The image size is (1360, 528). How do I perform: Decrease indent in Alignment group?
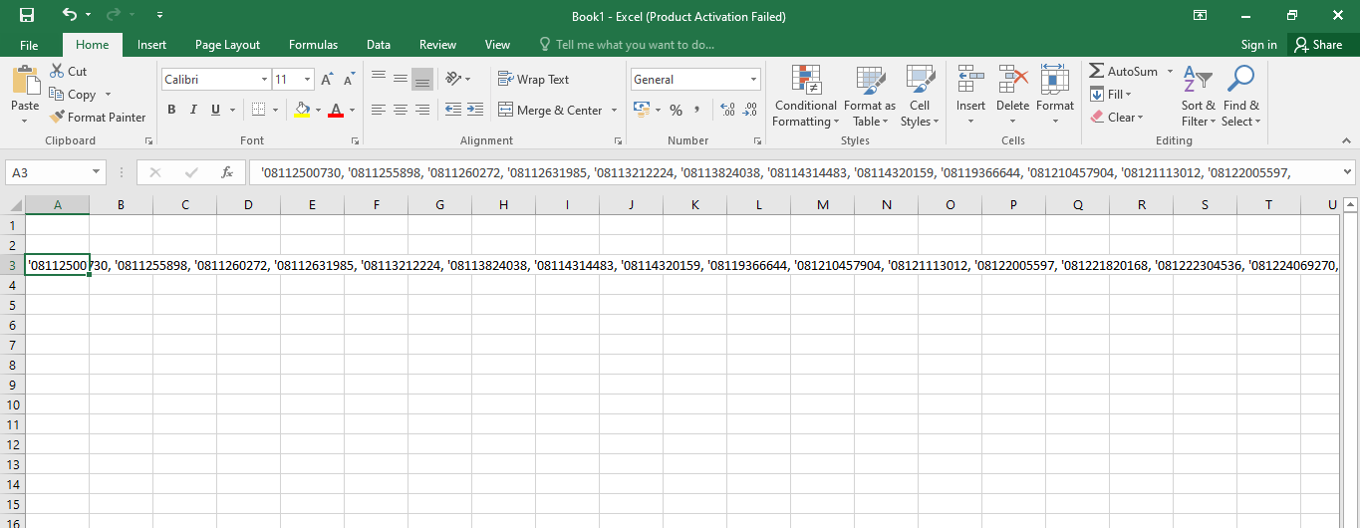pos(453,110)
